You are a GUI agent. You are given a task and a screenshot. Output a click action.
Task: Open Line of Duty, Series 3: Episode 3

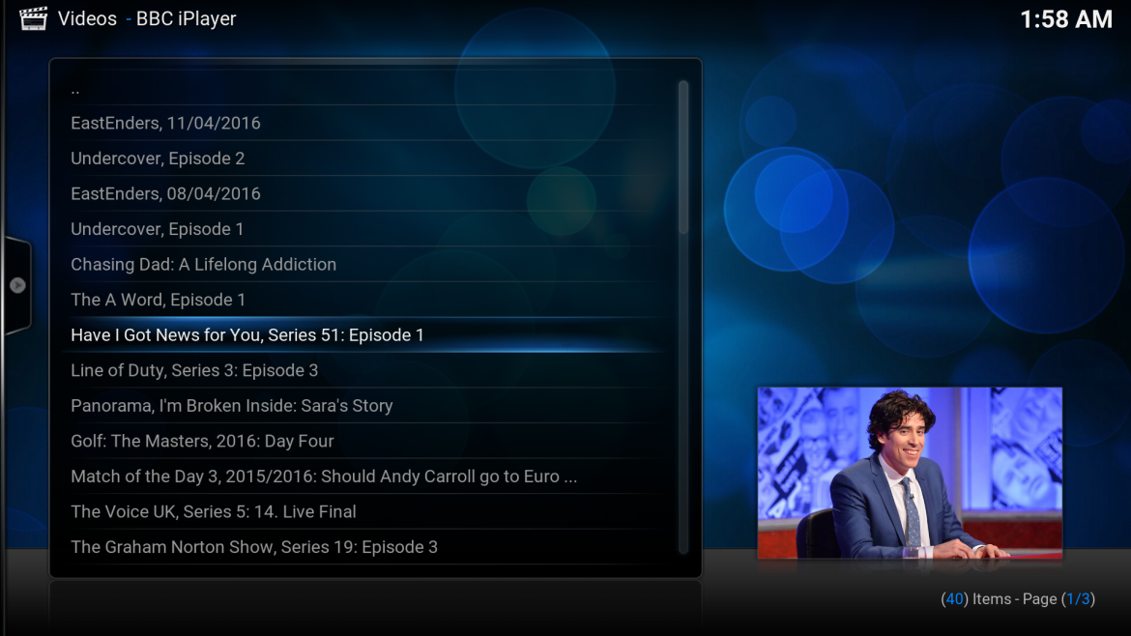(x=364, y=370)
